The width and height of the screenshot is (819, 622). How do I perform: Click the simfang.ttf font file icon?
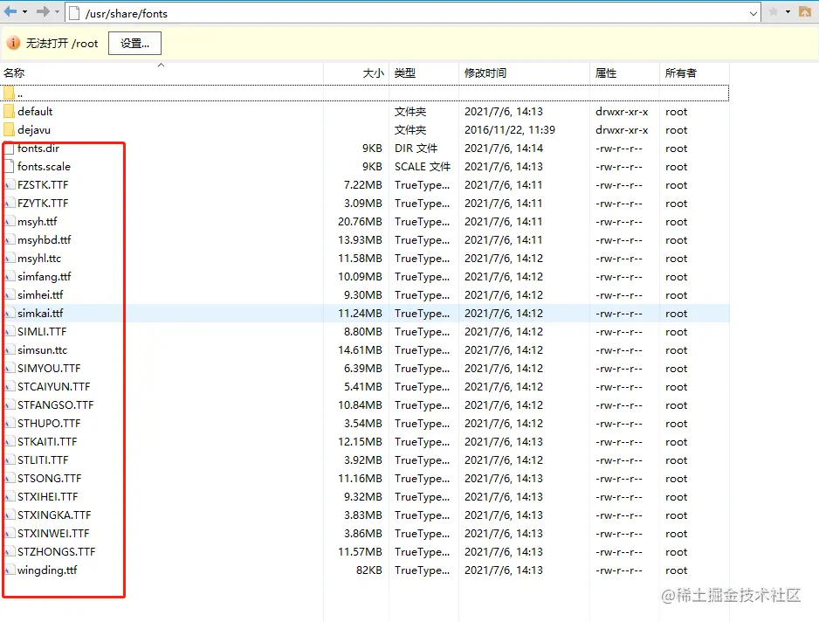[9, 277]
